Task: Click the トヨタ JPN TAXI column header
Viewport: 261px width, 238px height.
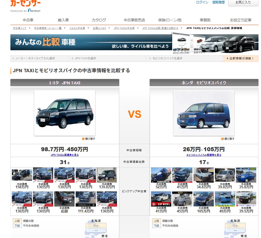Action: pyautogui.click(x=65, y=83)
